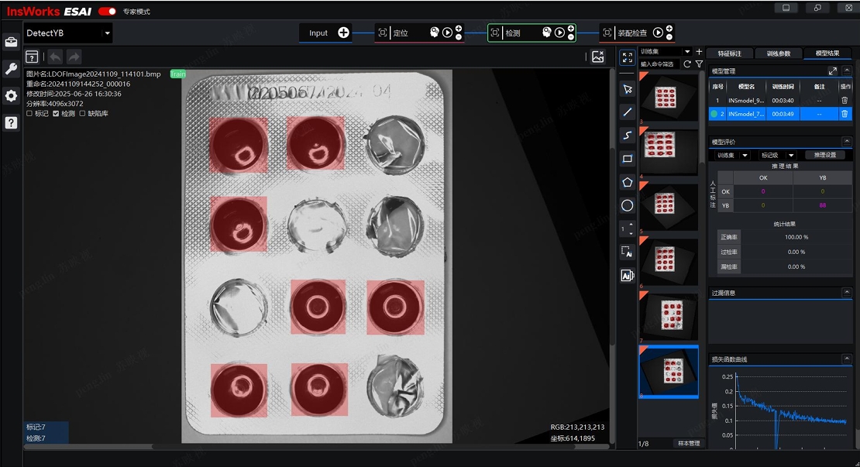Toggle the 专家模式 expert mode switch
Viewport: 860px width, 467px height.
(108, 12)
